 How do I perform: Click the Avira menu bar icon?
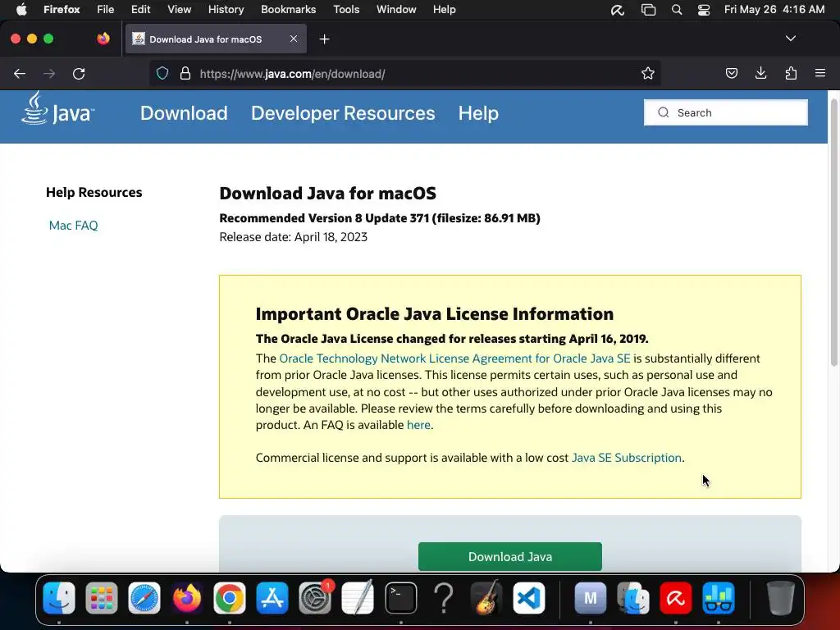click(618, 10)
